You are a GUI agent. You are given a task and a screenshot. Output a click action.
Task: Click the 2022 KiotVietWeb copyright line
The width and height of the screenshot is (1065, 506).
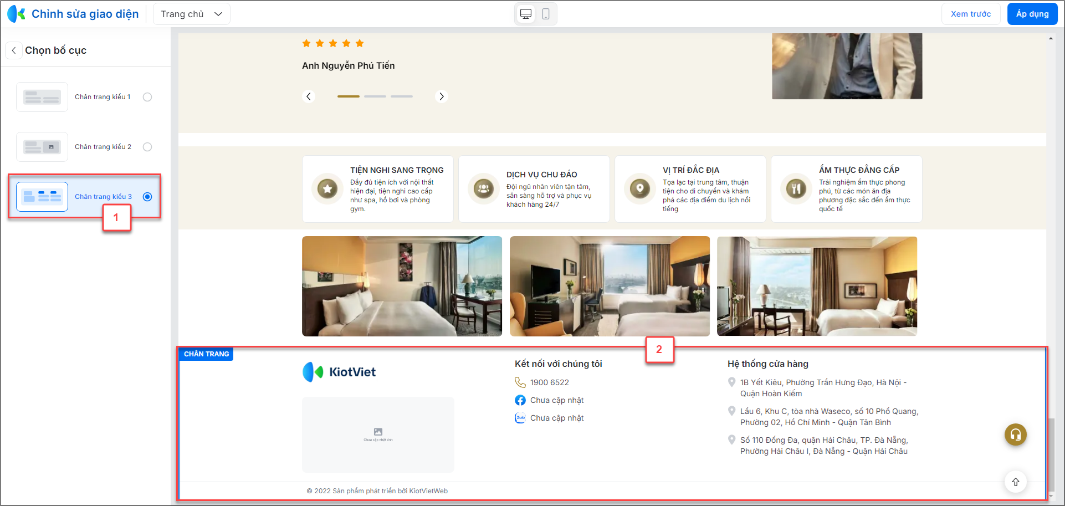377,491
